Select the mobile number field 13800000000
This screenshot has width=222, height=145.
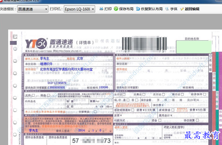pos(56,87)
